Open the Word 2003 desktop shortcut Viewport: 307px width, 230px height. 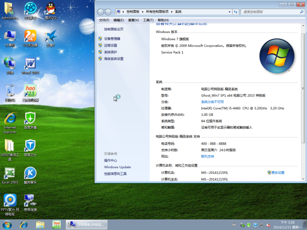coord(30,66)
